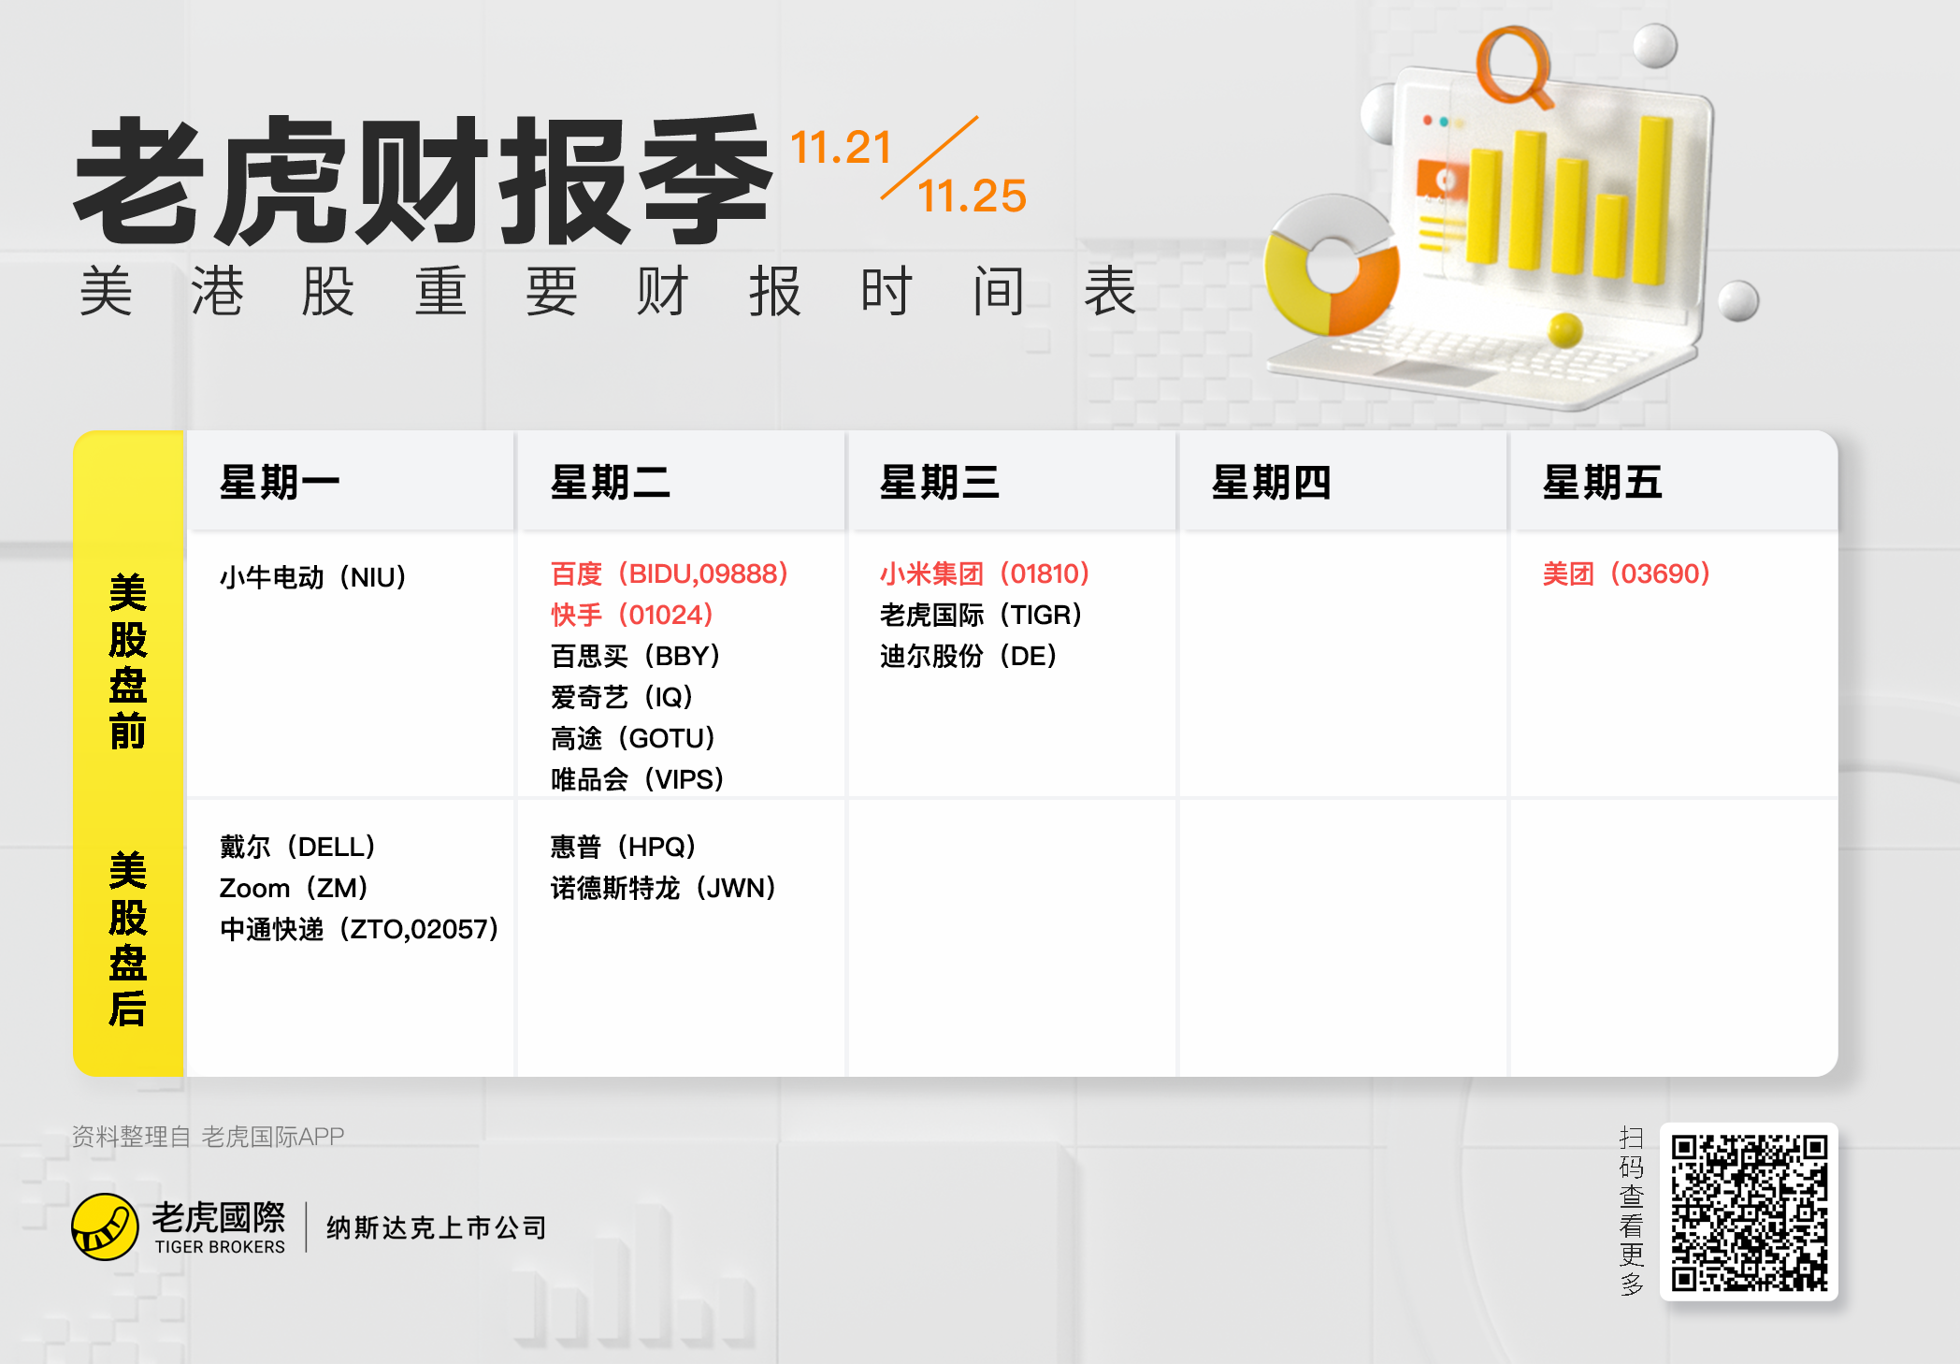Click 扫码查看更多 vertical label
This screenshot has height=1364, width=1960.
tap(1631, 1212)
